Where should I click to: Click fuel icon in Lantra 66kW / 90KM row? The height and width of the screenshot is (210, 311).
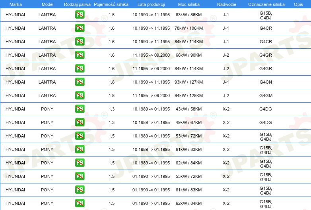tap(80, 55)
